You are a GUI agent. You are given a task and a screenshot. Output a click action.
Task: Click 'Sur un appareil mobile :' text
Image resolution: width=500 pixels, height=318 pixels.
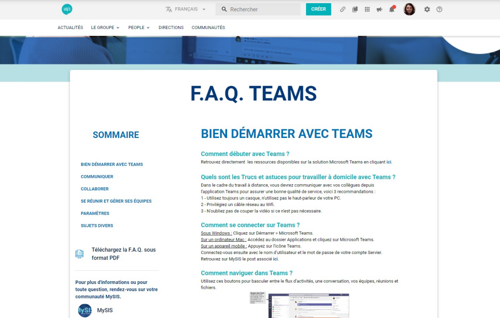(223, 246)
